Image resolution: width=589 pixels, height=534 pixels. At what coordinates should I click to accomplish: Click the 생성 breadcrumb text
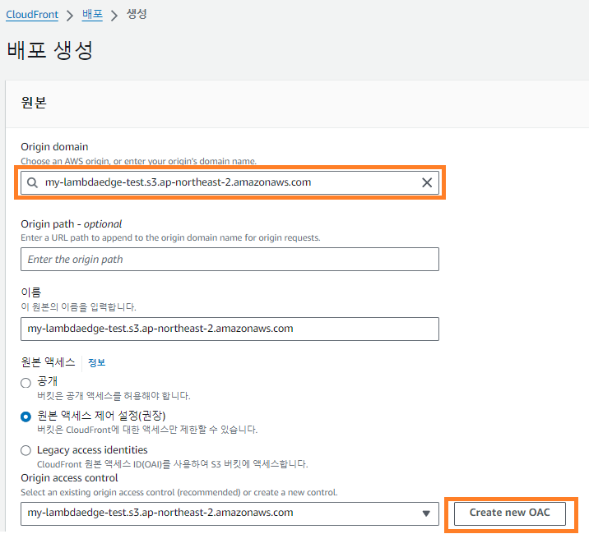coord(137,14)
